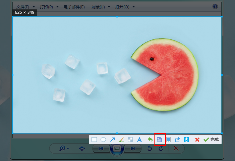Open the 打印(P) menu

[x=46, y=7]
